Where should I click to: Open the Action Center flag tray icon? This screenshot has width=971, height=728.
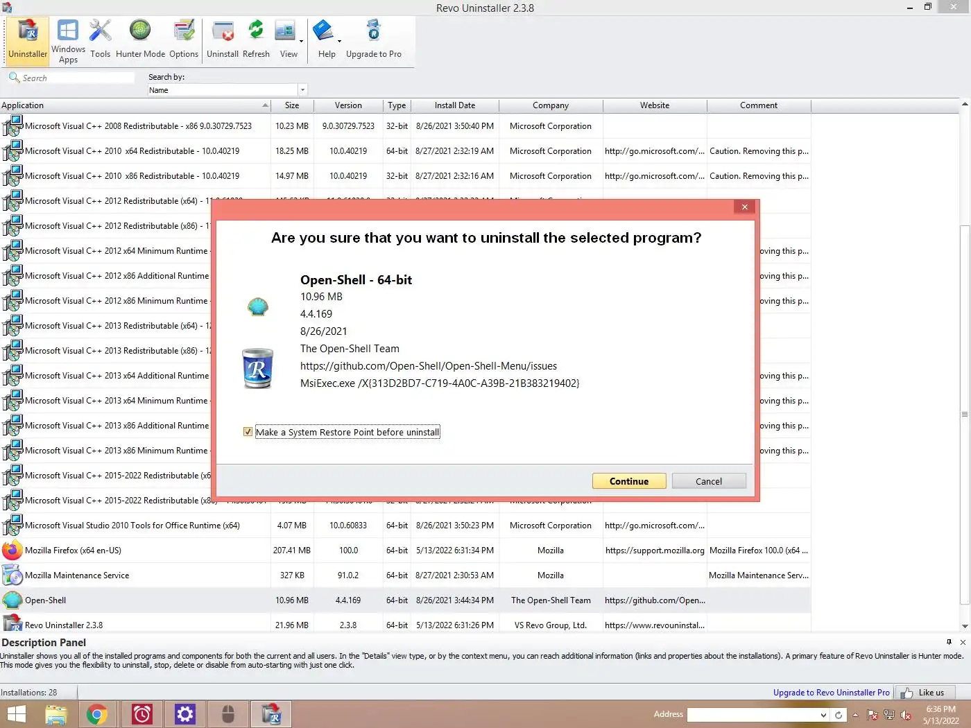tap(873, 715)
